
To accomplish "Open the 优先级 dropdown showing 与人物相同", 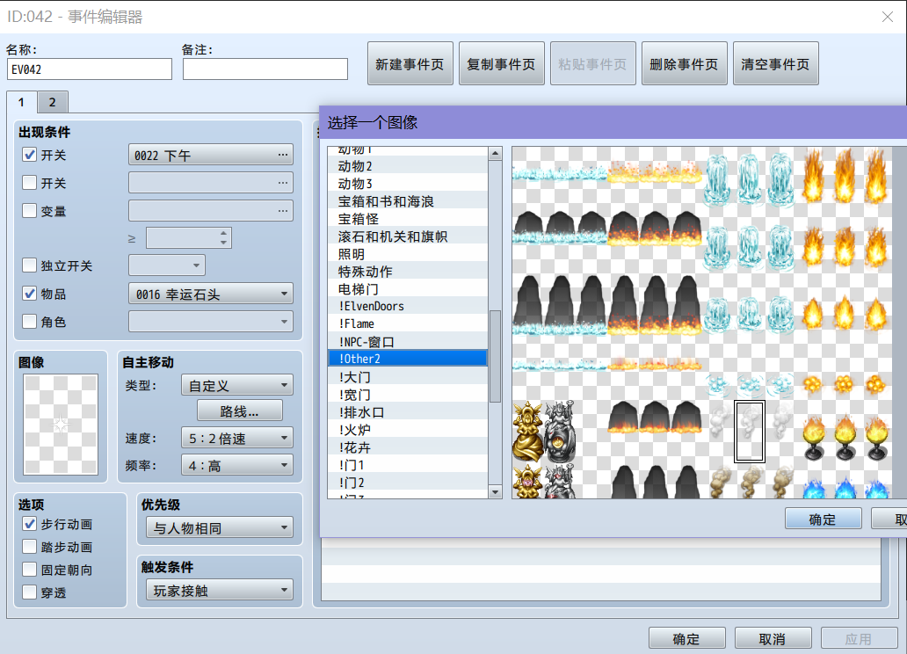I will 220,527.
